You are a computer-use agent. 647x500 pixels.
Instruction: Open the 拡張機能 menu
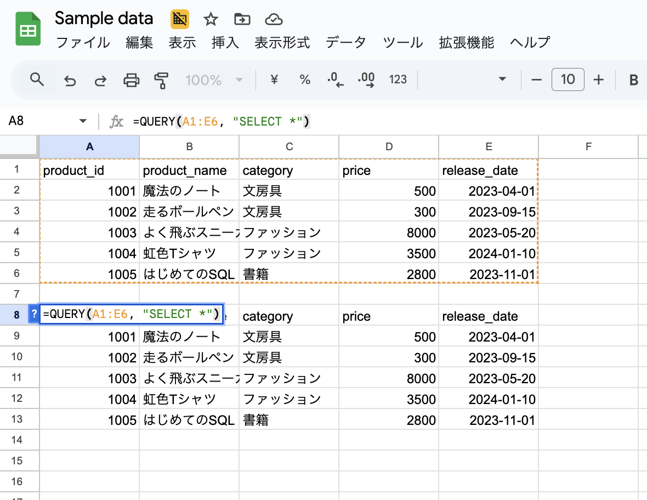466,43
